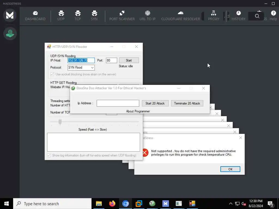Switch to the HTTP/UDP/SYN Flooder taskbar icon

(192, 204)
